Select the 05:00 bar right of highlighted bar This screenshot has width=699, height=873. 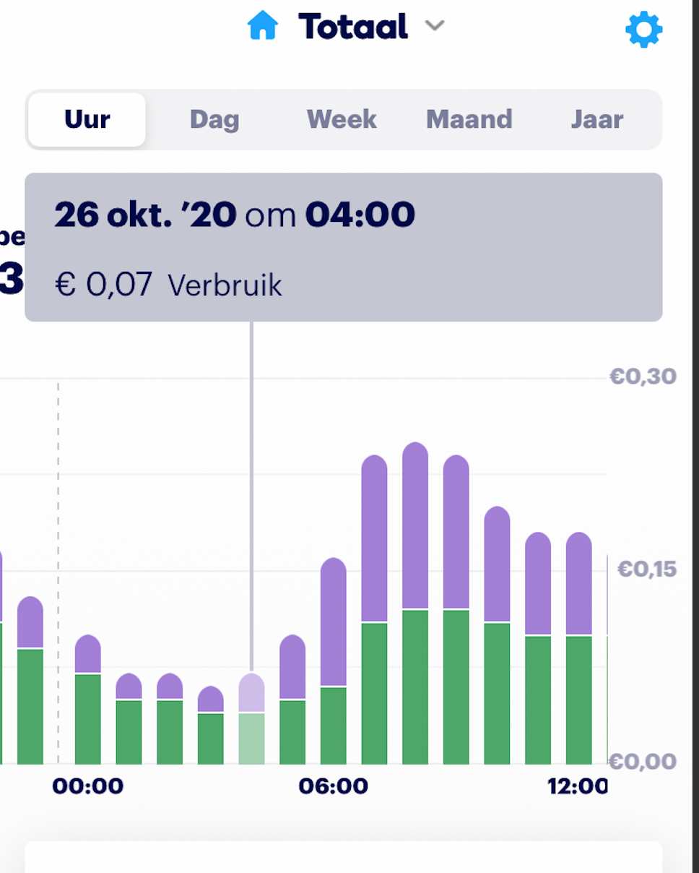(292, 700)
